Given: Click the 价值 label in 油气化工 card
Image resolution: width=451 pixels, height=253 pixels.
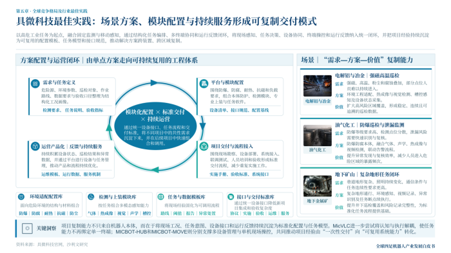Looking at the screenshot, I should tap(339, 158).
